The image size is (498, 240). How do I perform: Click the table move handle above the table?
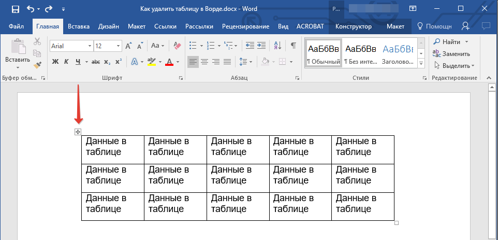[78, 132]
